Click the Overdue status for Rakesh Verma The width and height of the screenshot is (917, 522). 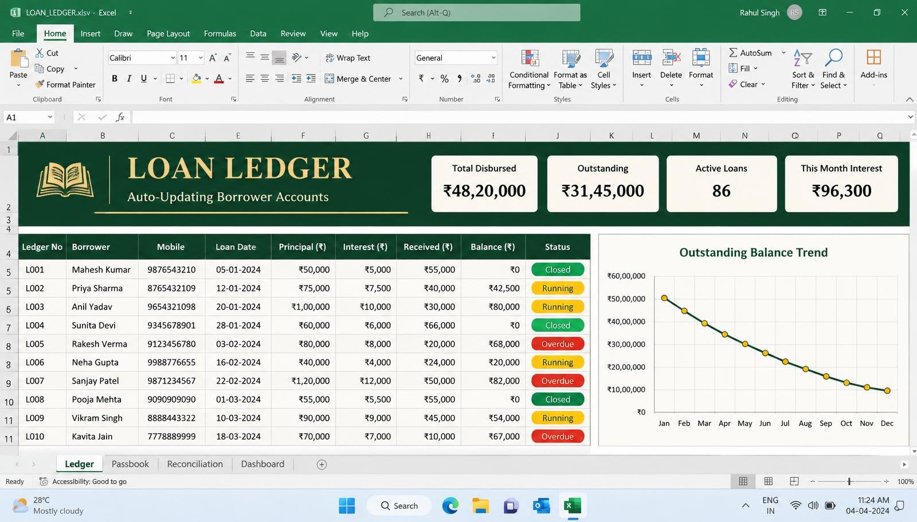(x=558, y=344)
